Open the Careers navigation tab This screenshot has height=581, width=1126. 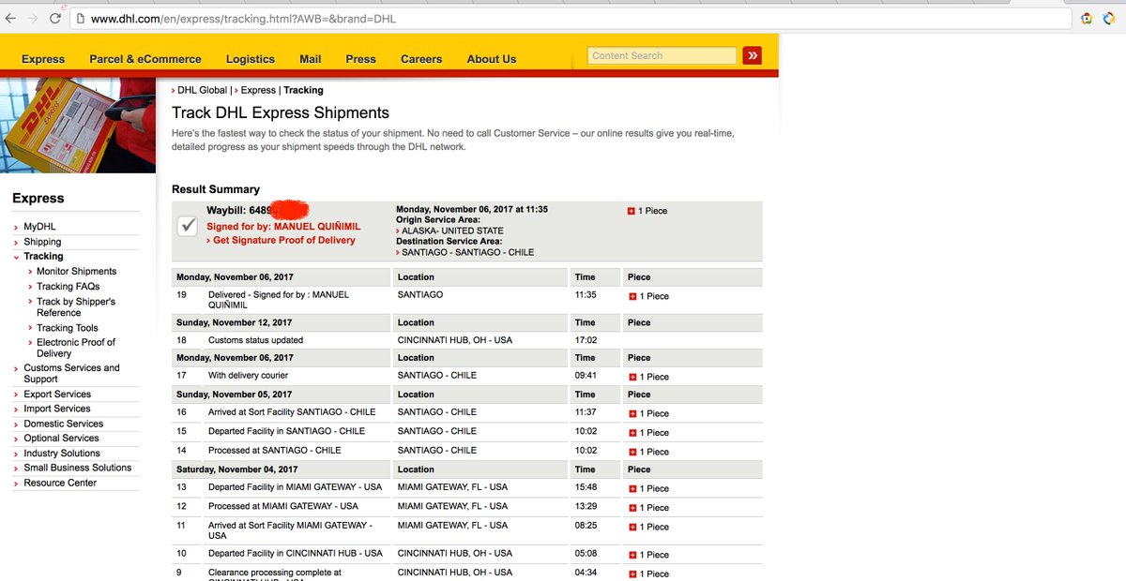tap(421, 59)
